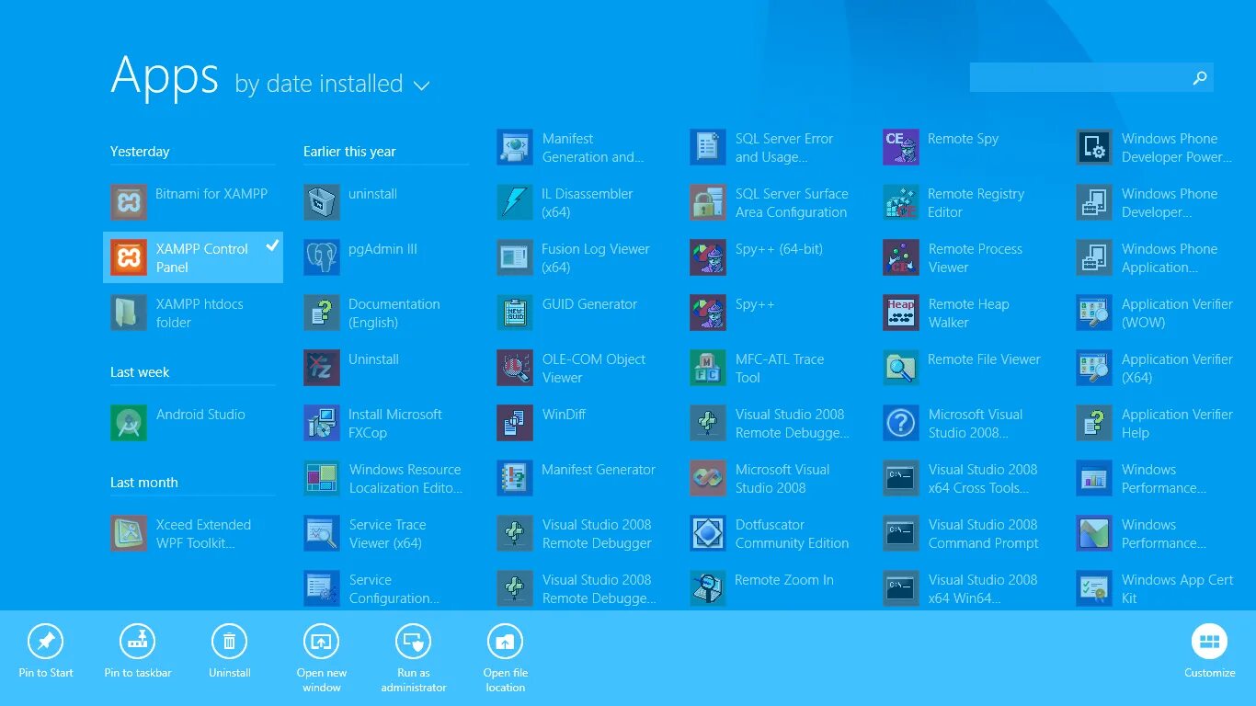
Task: Open Windows Phone Developer Power Tools icon
Action: pos(1094,147)
